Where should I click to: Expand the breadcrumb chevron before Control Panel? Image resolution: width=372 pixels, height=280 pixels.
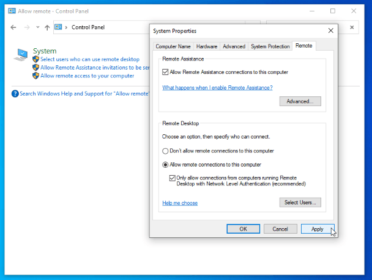[x=67, y=27]
